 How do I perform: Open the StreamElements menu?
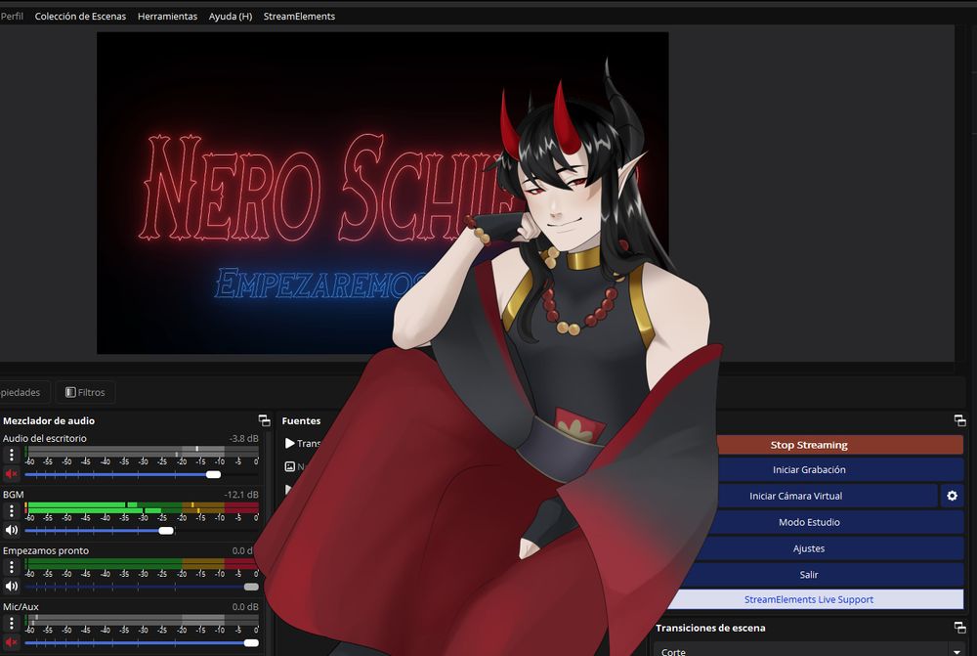pos(299,17)
